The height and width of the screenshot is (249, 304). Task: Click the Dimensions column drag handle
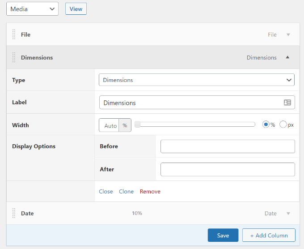pyautogui.click(x=14, y=57)
